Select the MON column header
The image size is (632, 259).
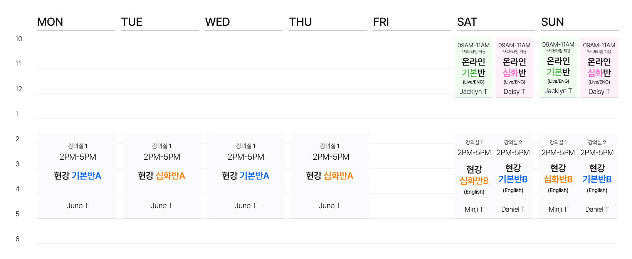point(50,22)
